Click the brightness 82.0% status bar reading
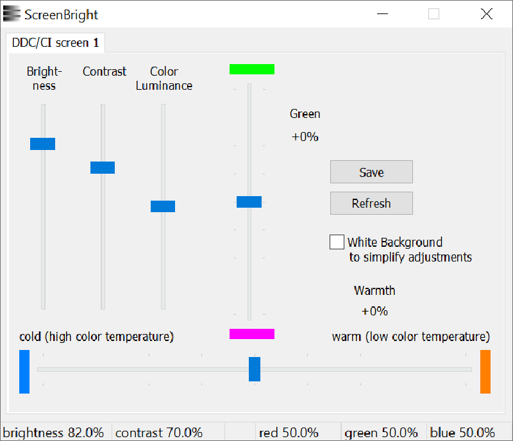Image resolution: width=513 pixels, height=441 pixels. point(54,433)
